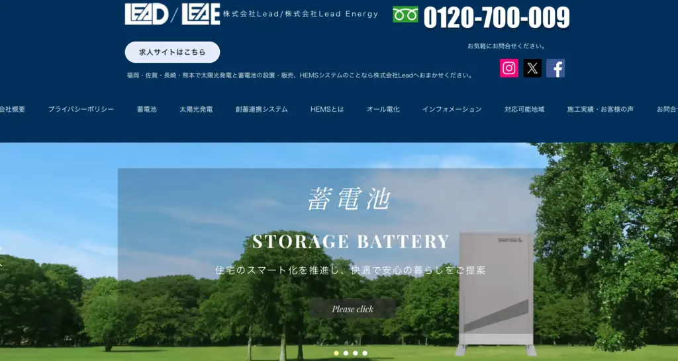This screenshot has width=678, height=361.
Task: Open the オール電化 menu item
Action: [383, 109]
